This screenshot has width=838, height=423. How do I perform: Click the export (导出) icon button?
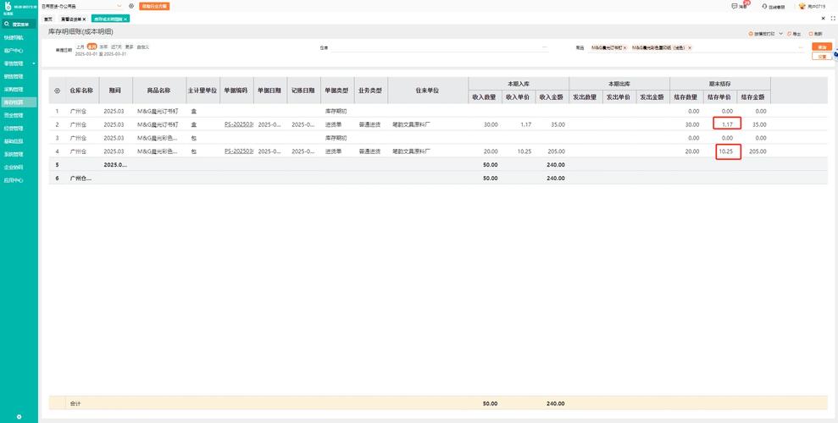click(790, 34)
